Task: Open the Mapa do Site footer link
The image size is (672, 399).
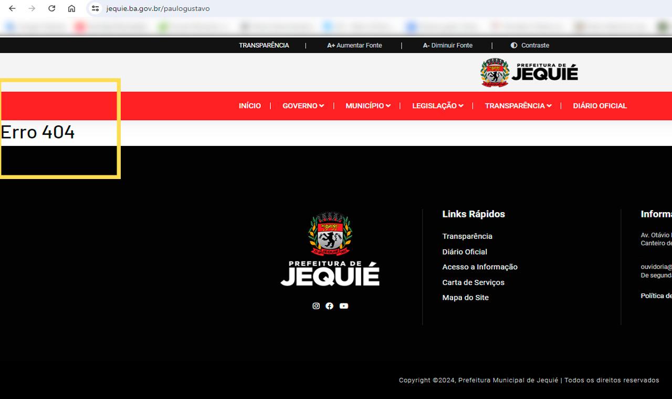Action: [x=465, y=298]
